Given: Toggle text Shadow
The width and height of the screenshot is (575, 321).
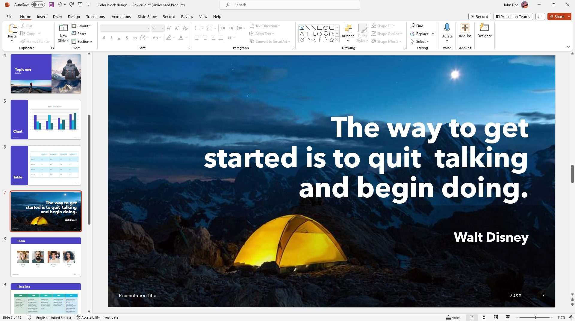Looking at the screenshot, I should [x=127, y=38].
